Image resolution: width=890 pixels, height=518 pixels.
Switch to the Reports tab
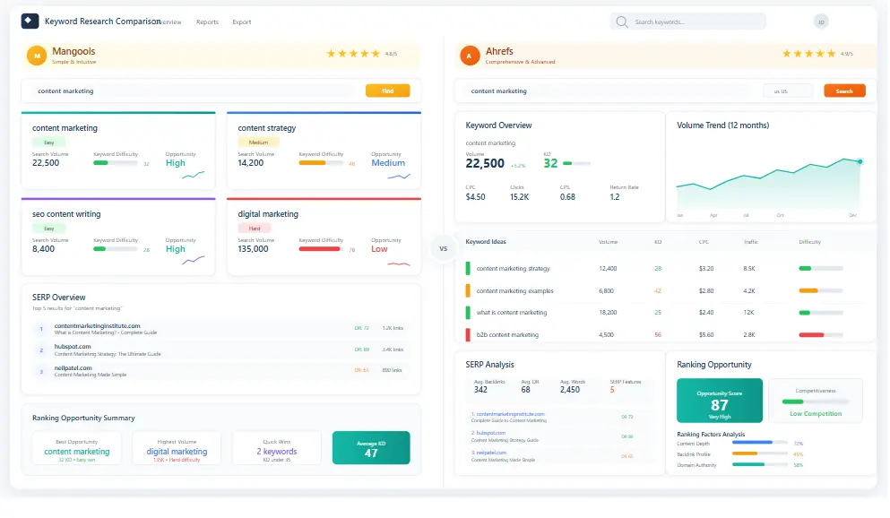click(207, 22)
